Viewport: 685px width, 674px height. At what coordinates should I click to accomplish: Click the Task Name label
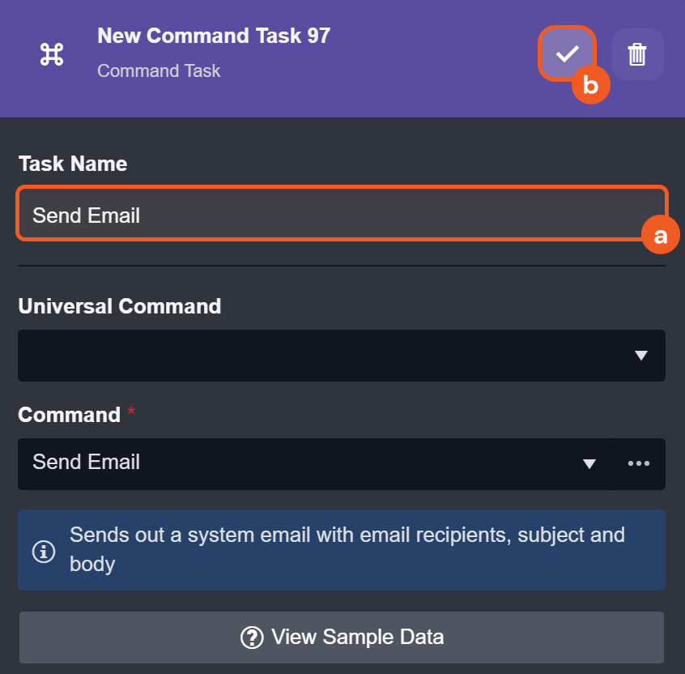point(73,164)
